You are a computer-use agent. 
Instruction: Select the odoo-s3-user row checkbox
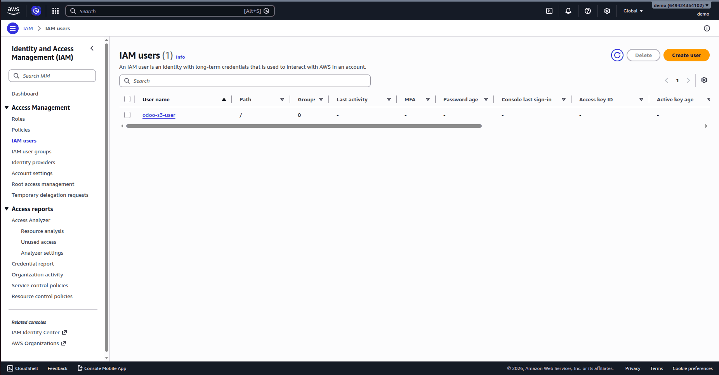pyautogui.click(x=127, y=115)
